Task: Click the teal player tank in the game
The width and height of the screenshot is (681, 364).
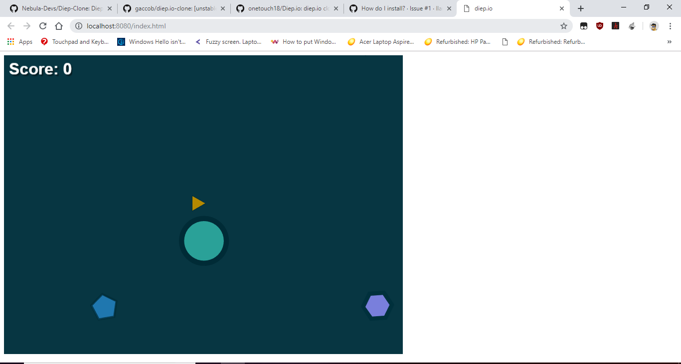Action: [204, 241]
